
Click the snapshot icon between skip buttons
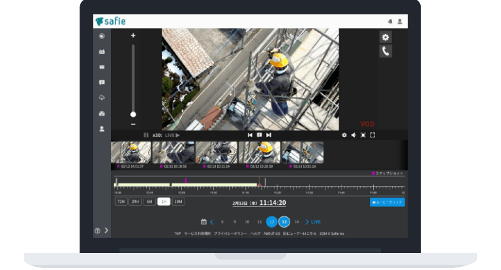260,135
